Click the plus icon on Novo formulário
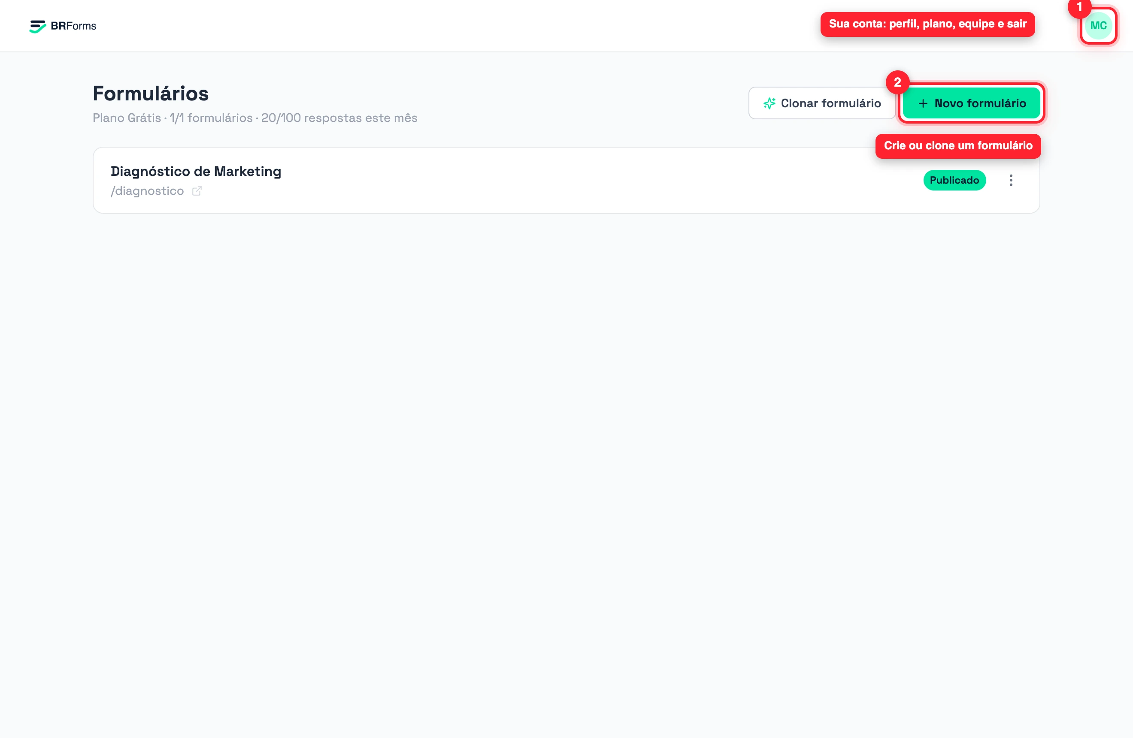The width and height of the screenshot is (1133, 738). 923,103
